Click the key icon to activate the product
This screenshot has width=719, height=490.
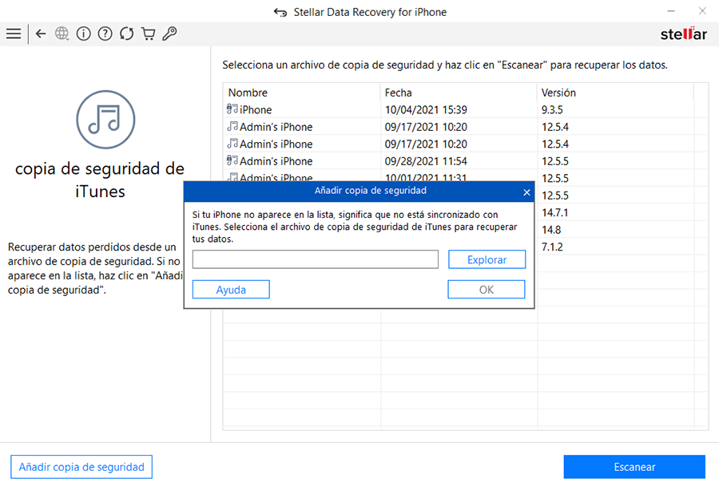coord(169,34)
